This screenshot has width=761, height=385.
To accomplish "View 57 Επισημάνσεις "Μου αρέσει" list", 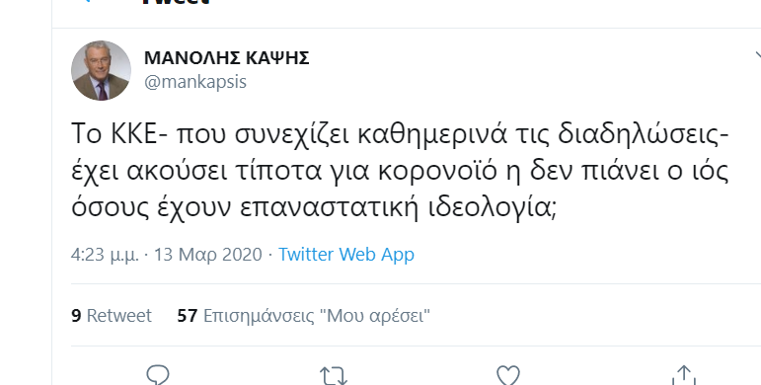I will [303, 316].
